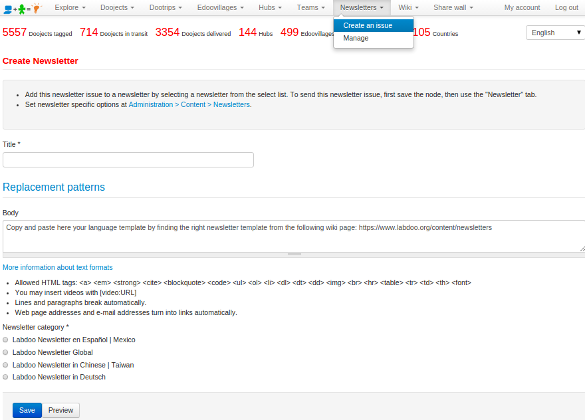Pick Labdoo Newsletter in Chinese | Taiwan
This screenshot has height=420, width=585.
pyautogui.click(x=5, y=365)
